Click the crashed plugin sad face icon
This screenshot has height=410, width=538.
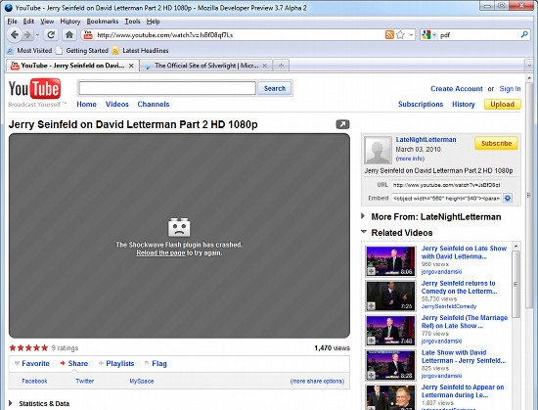tap(179, 227)
